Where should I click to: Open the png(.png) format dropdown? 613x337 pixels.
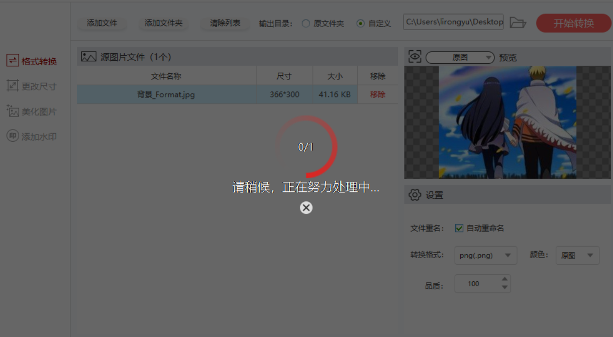click(485, 255)
